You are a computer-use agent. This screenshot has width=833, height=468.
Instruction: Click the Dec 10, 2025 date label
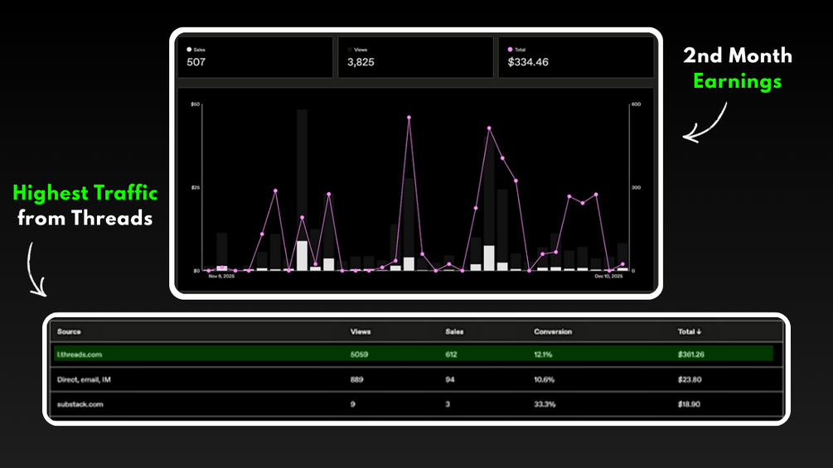coord(608,277)
